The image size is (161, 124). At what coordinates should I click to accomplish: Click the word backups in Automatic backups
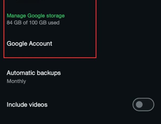coord(49,73)
